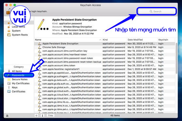This screenshot has height=121, width=182.
Task: Click the Dec 1, 2020 at 9:09:57 AM date
Action: click(142, 69)
